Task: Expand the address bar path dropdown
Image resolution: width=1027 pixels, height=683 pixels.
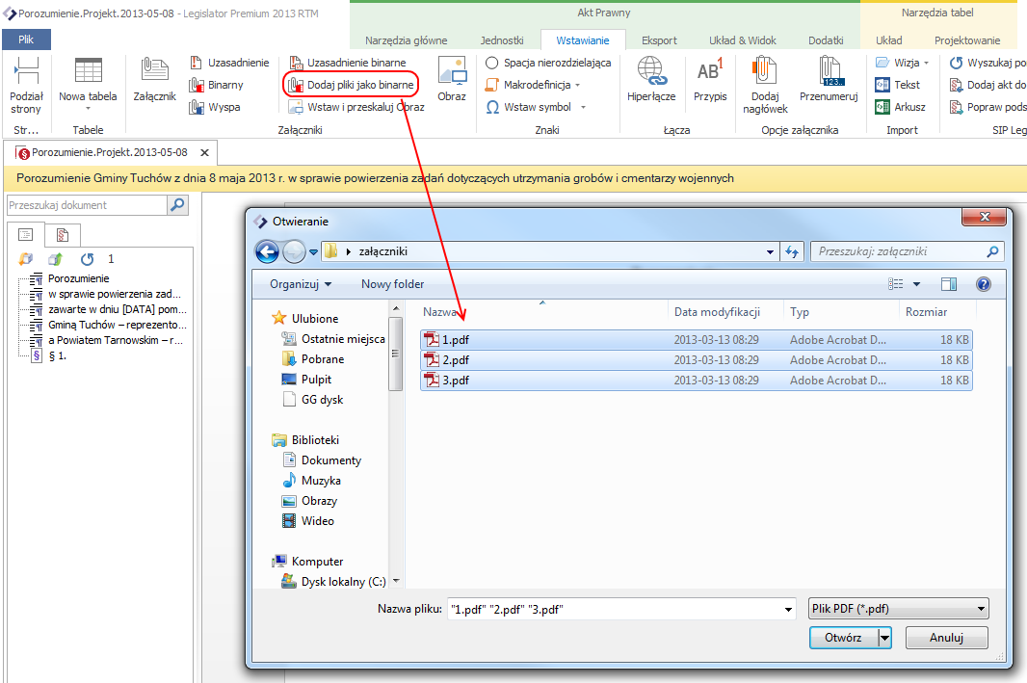Action: tap(771, 251)
